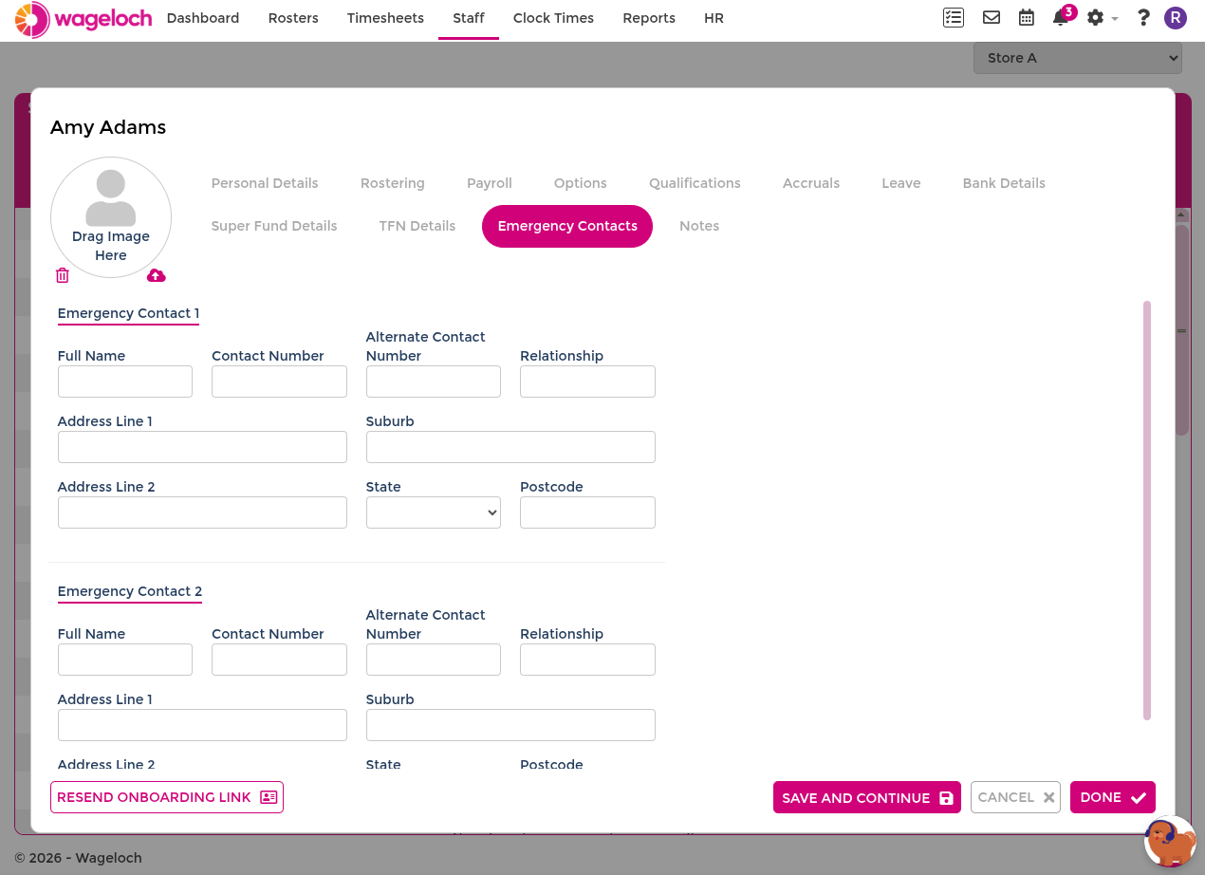This screenshot has height=875, width=1205.
Task: Focus Emergency Contact 1 Address Line 1 field
Action: click(202, 447)
